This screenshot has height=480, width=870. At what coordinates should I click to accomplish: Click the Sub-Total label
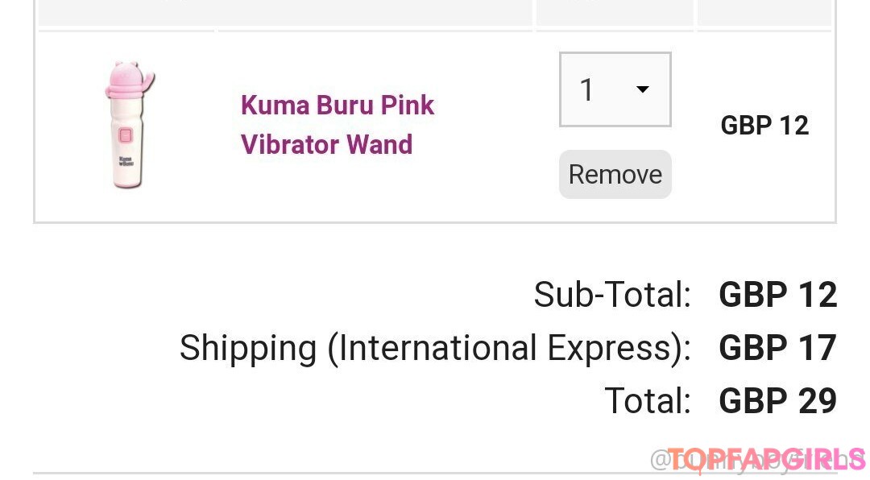click(612, 295)
